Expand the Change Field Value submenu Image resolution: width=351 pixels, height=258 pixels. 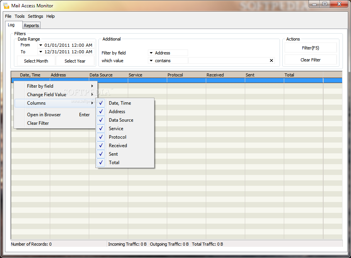[x=56, y=95]
